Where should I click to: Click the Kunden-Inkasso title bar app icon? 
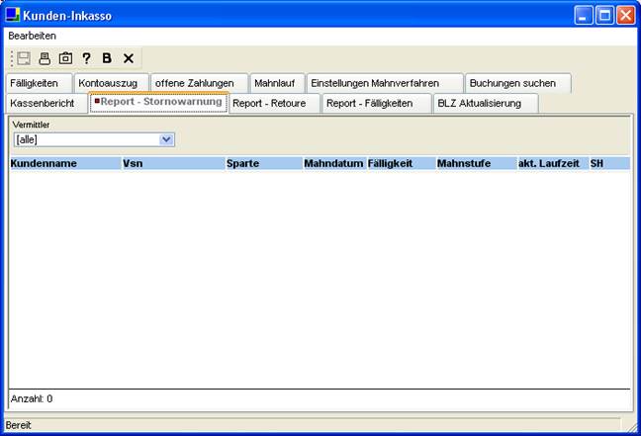(13, 15)
